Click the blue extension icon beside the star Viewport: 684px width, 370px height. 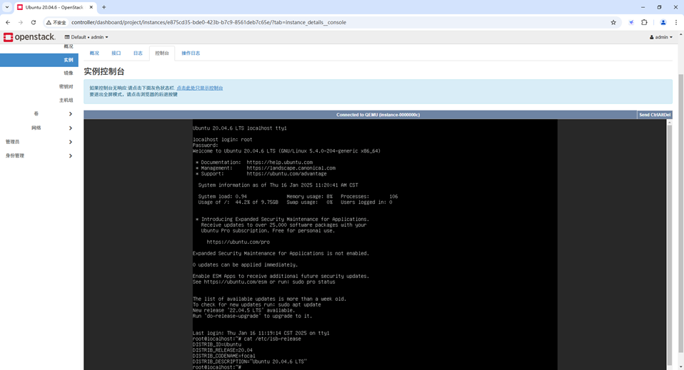click(x=630, y=22)
